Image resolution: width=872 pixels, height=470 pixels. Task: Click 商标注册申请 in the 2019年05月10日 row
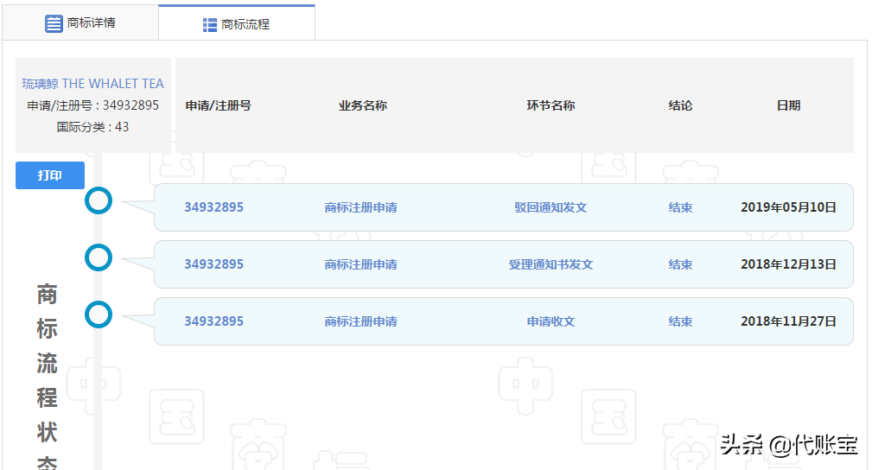361,207
